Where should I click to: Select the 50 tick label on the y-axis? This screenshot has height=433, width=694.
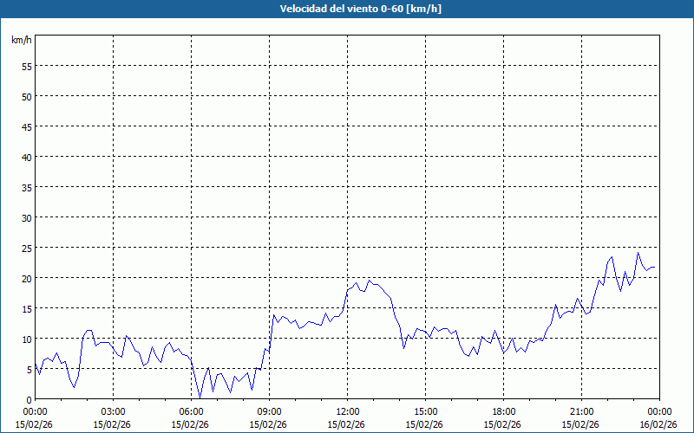tap(26, 96)
